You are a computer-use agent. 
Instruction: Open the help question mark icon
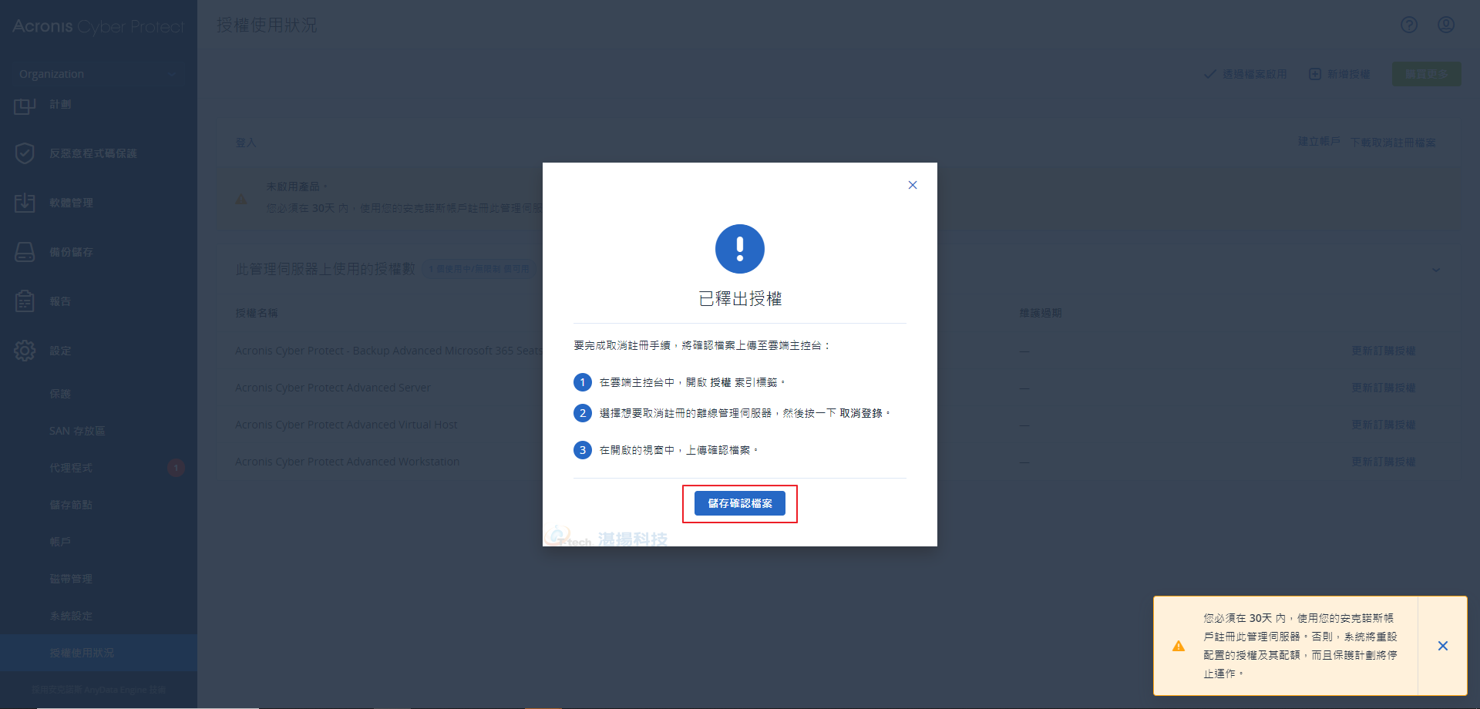(1409, 25)
